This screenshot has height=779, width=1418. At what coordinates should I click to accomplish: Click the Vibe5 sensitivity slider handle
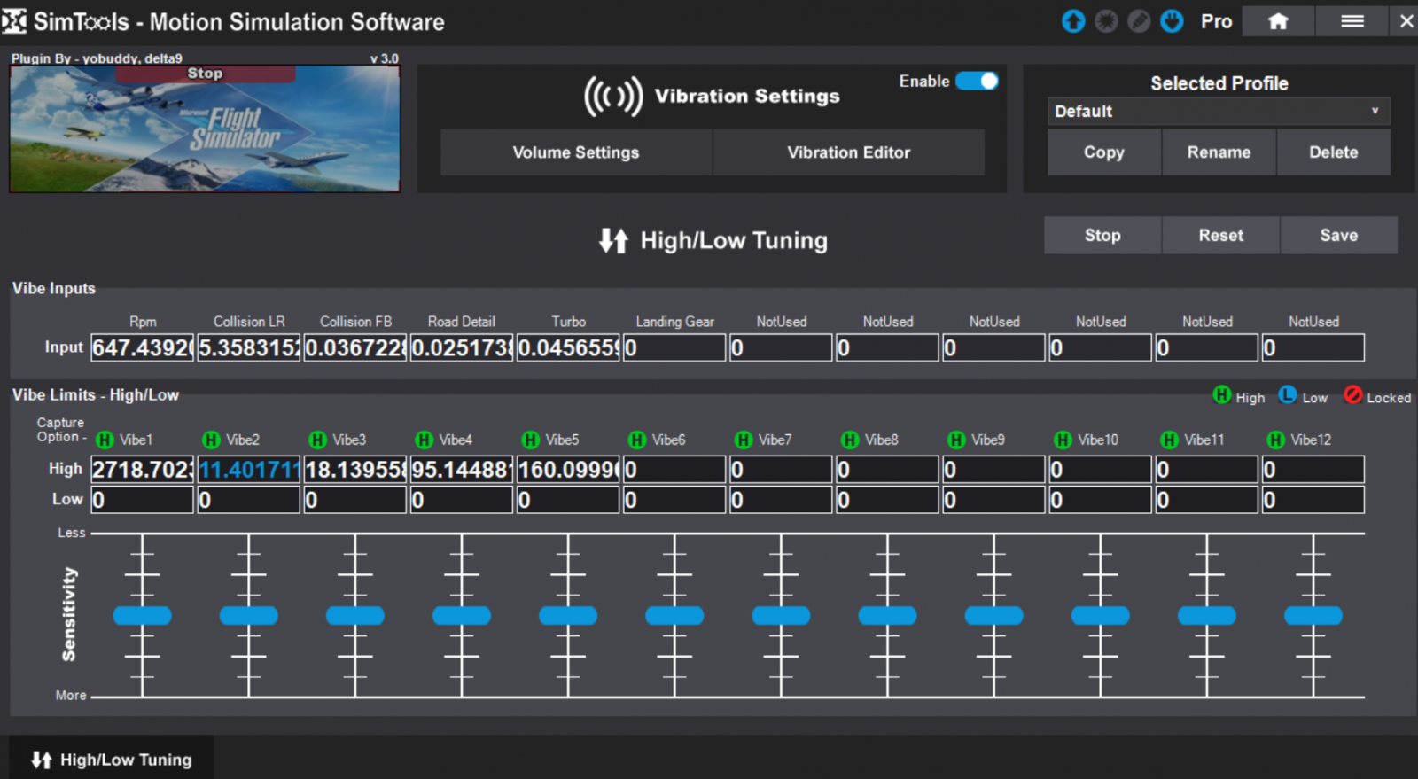click(x=568, y=615)
